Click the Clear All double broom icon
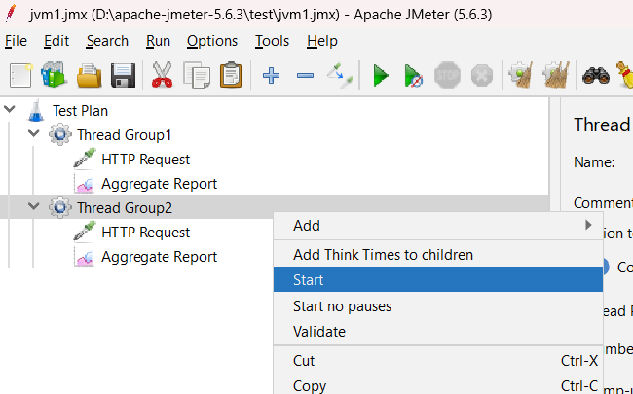The image size is (633, 394). 557,75
